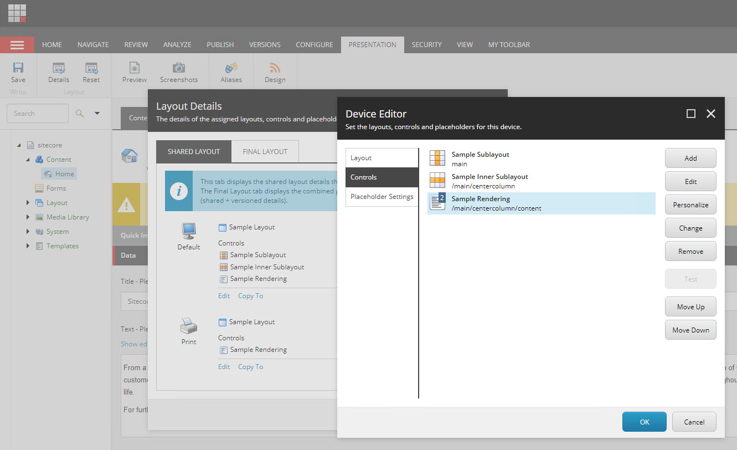Image resolution: width=737 pixels, height=450 pixels.
Task: Select the Sample Inner Sublayout icon in Device Editor
Action: [x=437, y=181]
